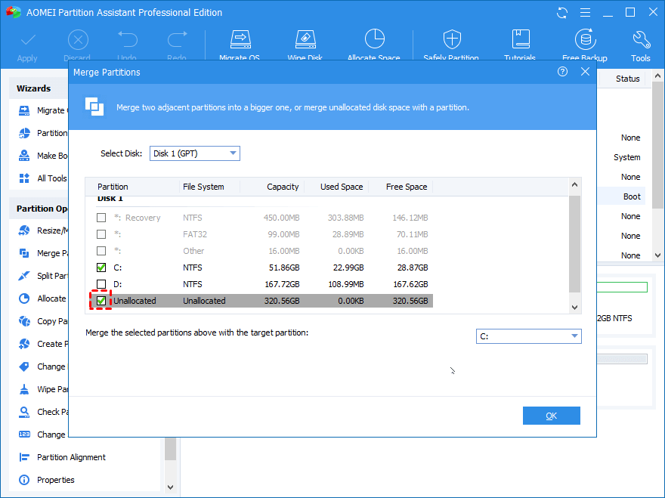Close the Merge Partitions dialog
The image size is (665, 498).
pos(585,72)
